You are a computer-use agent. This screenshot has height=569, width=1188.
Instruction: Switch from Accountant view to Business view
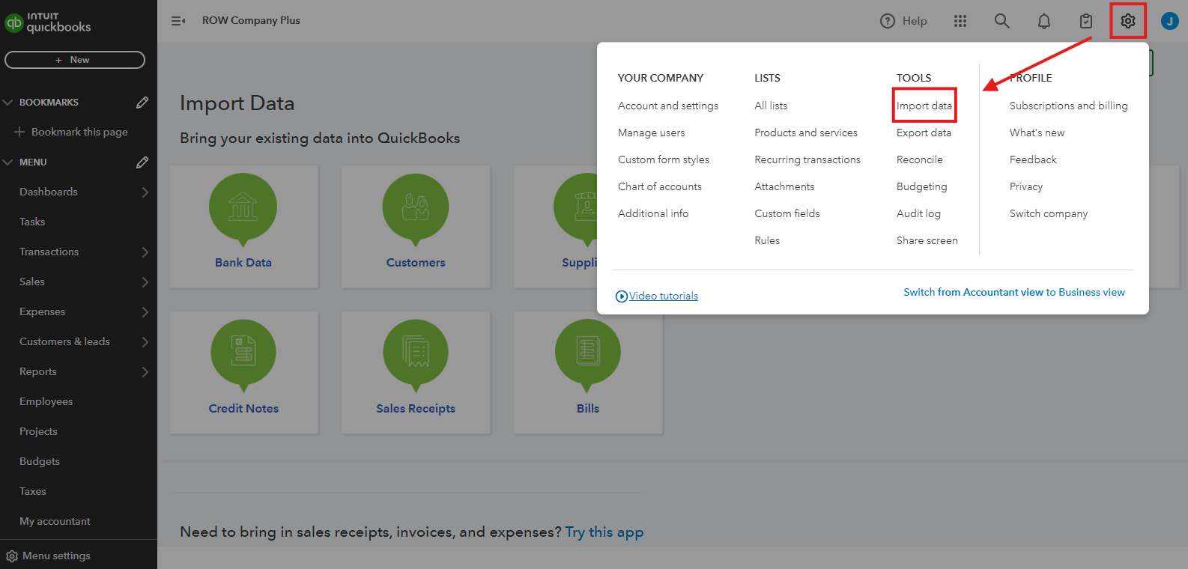tap(1013, 292)
